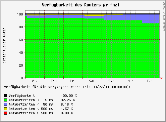The image size is (166, 122).
Task: Click the red legend swatch for > 500 ms
Action: pos(6,113)
